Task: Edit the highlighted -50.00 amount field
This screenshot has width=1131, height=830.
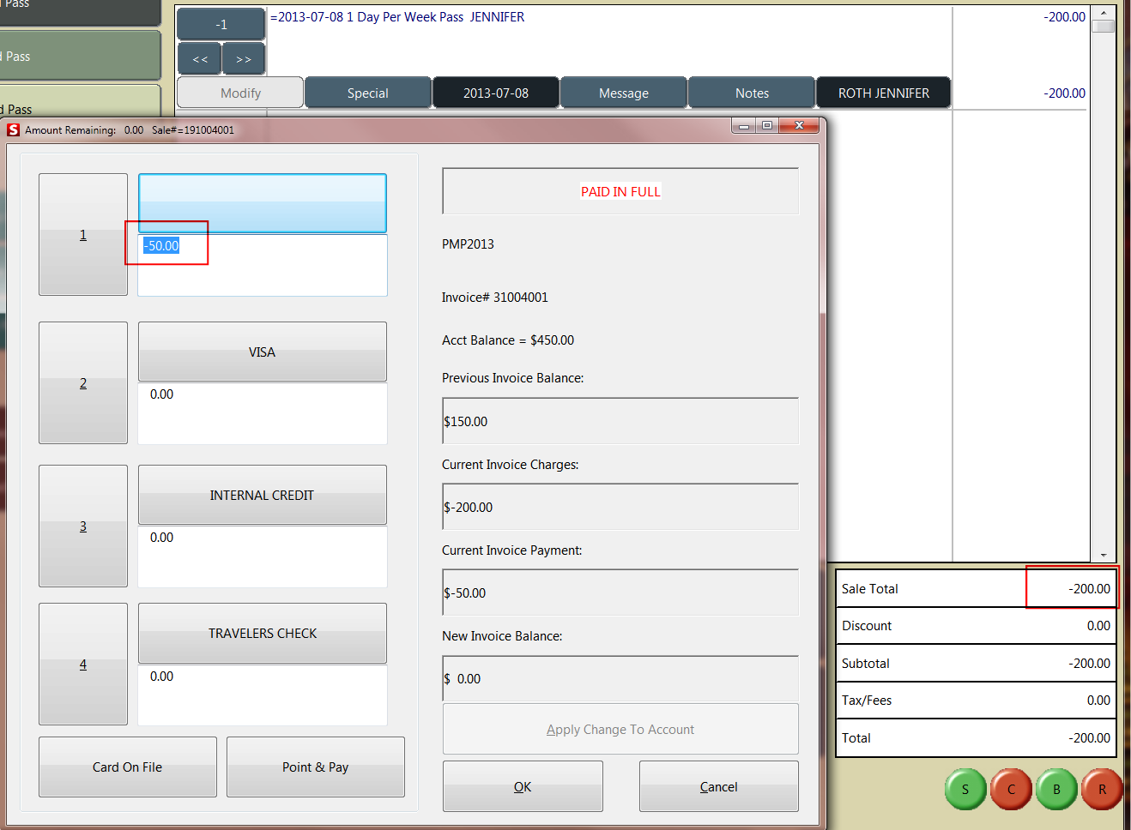Action: point(166,245)
